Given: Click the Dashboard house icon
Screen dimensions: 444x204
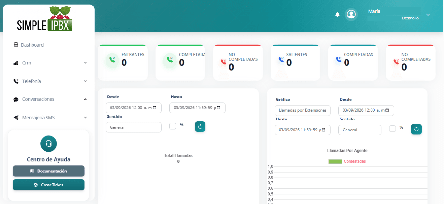Looking at the screenshot, I should [16, 45].
